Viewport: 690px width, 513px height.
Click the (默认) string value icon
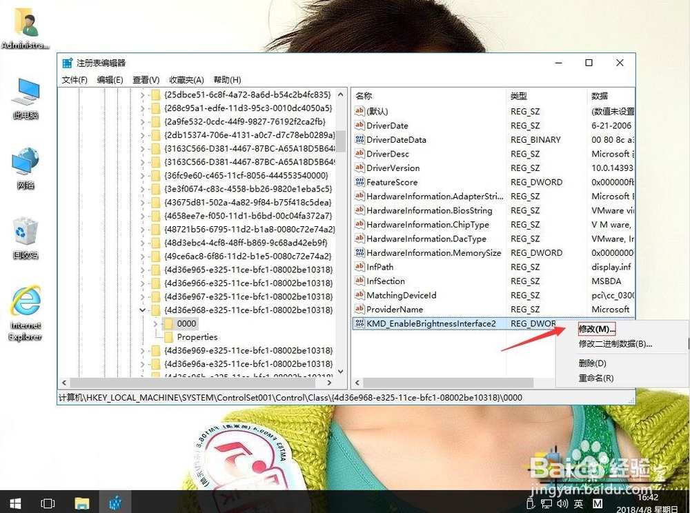[x=359, y=111]
